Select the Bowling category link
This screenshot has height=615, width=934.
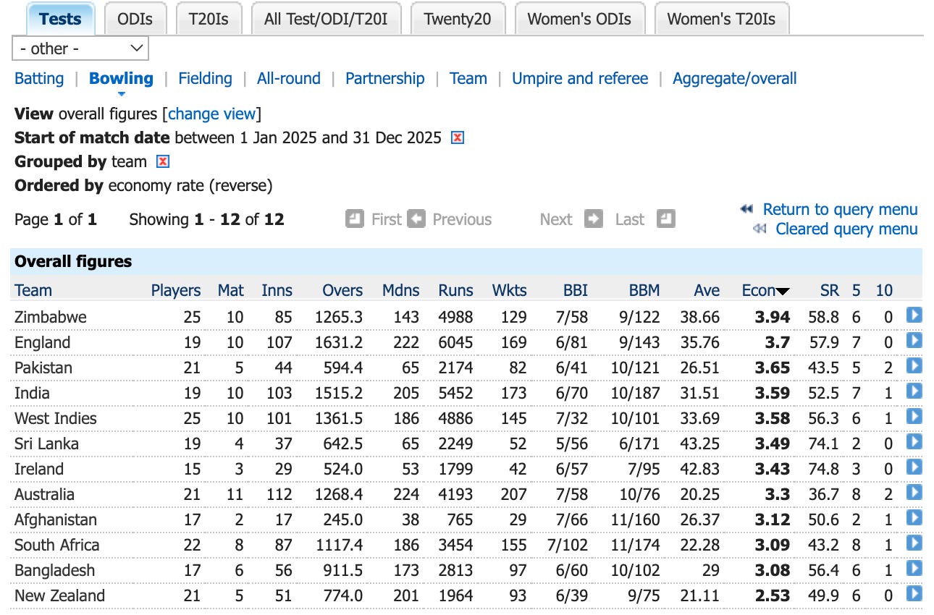[121, 78]
